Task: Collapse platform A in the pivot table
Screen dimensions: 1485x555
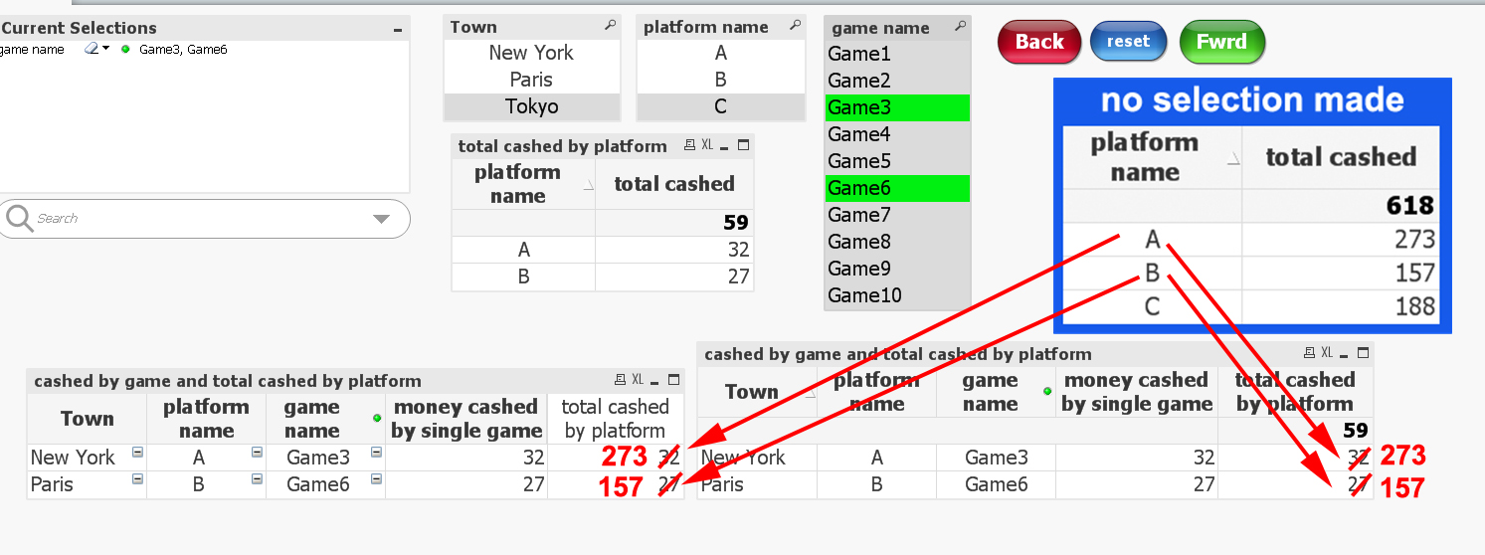Action: pyautogui.click(x=257, y=453)
